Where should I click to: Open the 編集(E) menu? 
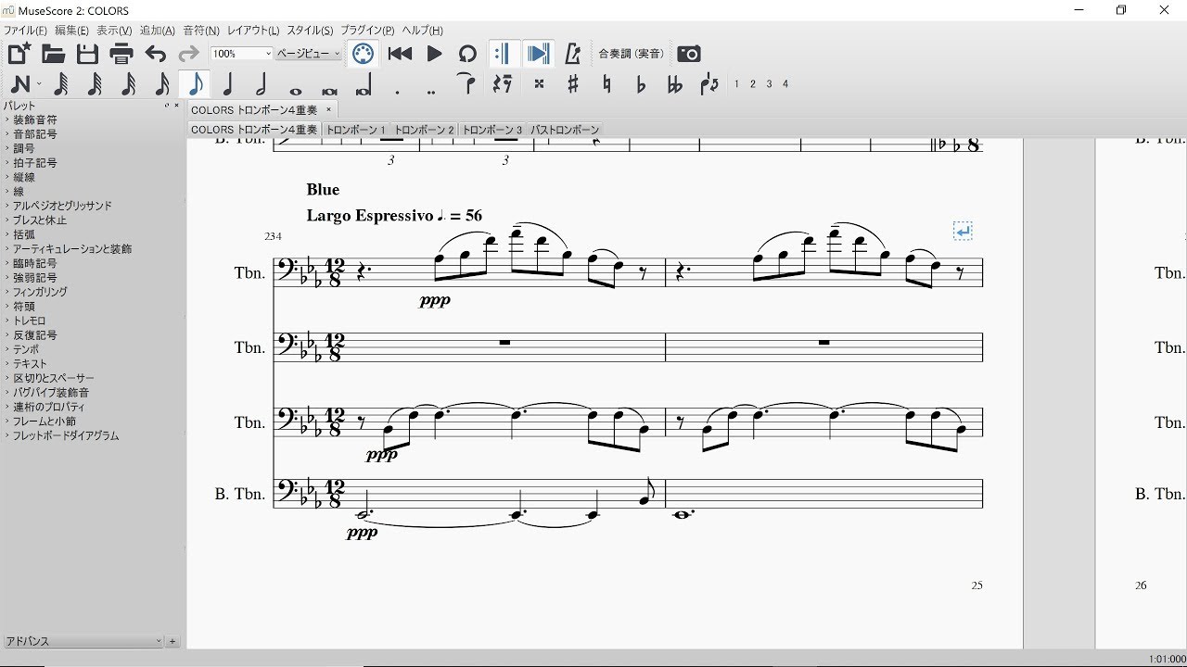click(x=71, y=31)
